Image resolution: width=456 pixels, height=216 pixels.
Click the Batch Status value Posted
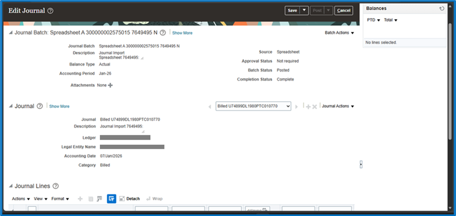[x=283, y=70]
